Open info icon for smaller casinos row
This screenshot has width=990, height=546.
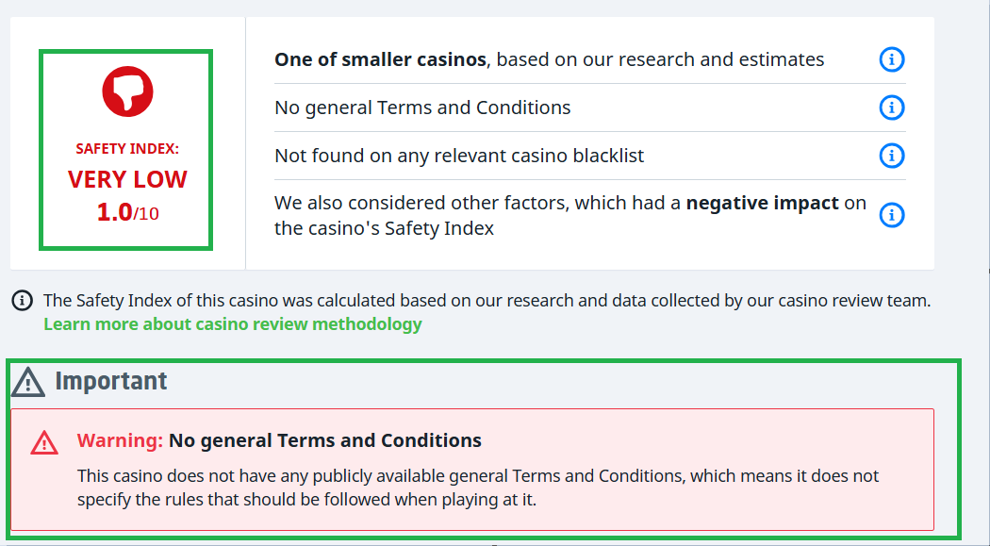pyautogui.click(x=891, y=59)
